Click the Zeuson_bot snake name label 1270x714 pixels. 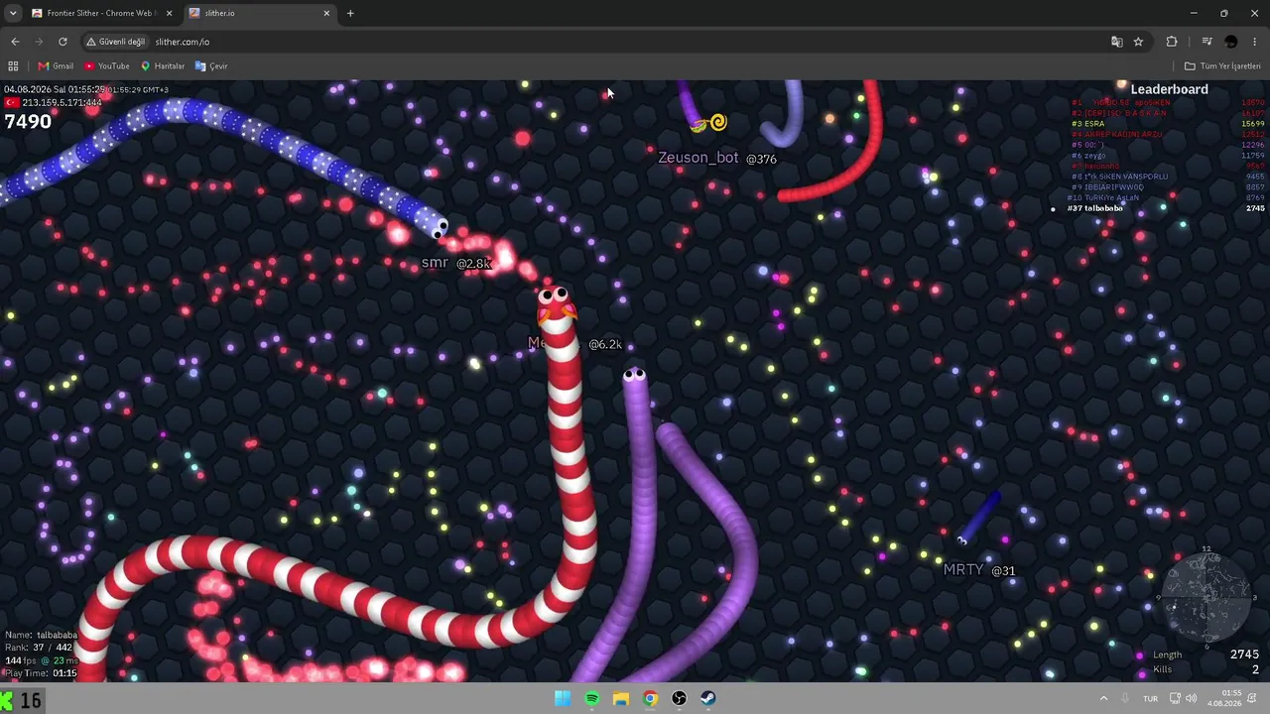coord(698,158)
